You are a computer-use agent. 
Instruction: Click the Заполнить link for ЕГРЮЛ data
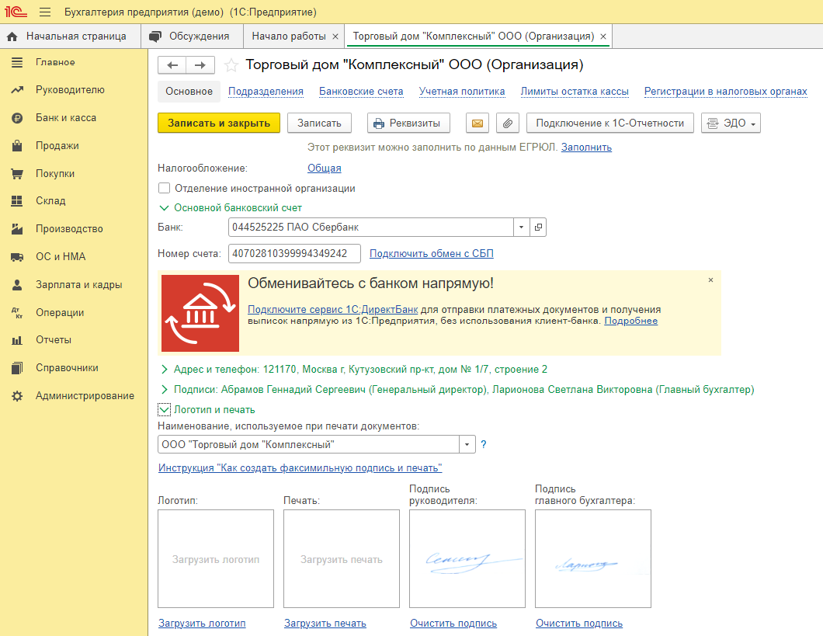(586, 148)
